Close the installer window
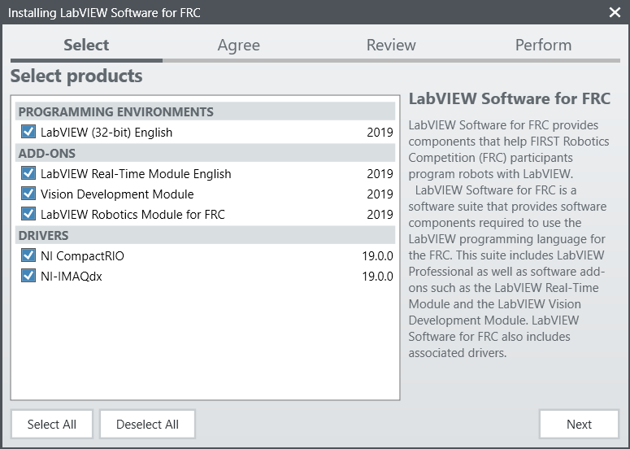This screenshot has height=449, width=630. (x=615, y=12)
